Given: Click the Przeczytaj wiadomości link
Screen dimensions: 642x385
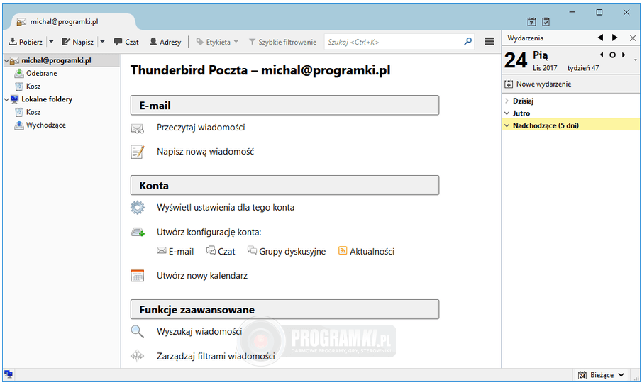Looking at the screenshot, I should pyautogui.click(x=201, y=128).
